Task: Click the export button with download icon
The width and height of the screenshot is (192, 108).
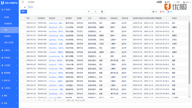Action: (170, 12)
